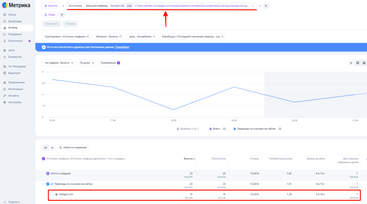Click the info icon in blue banner
Viewport: 367px width, 204px height.
click(44, 47)
